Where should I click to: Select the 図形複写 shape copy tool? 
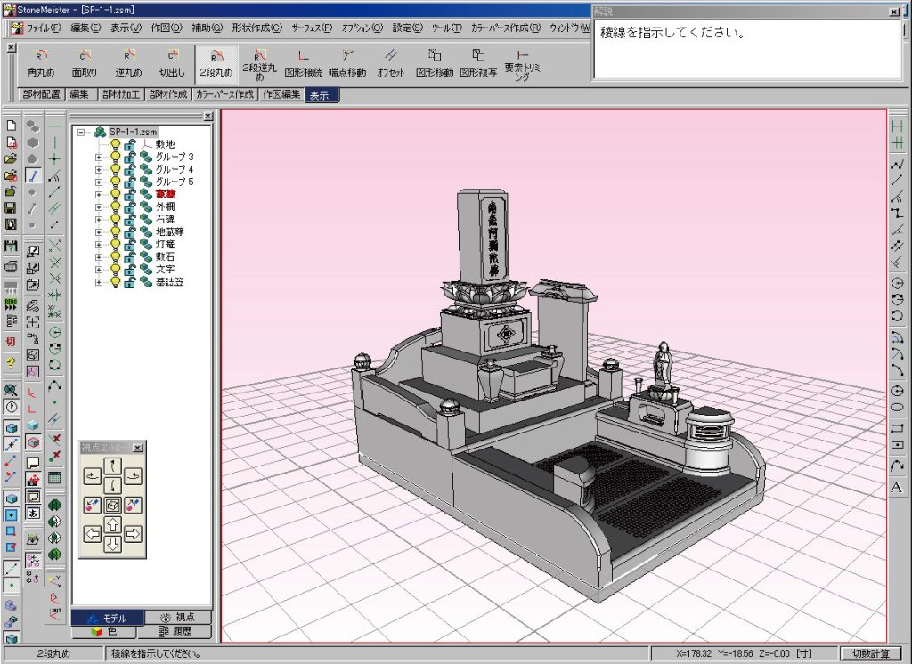coord(478,64)
